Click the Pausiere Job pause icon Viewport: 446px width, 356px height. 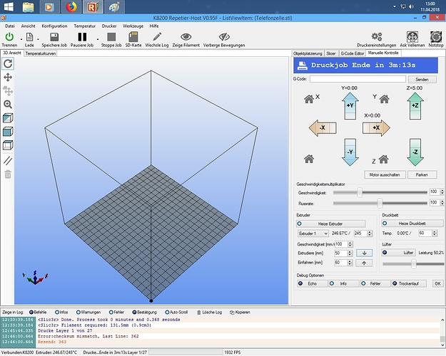82,37
